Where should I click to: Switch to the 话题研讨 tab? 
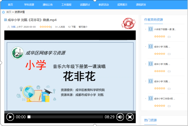(84, 5)
